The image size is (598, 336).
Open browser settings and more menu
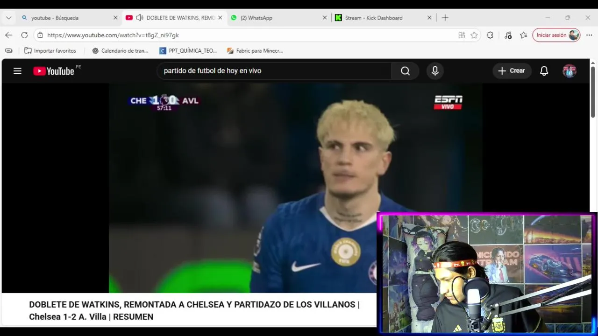point(589,35)
